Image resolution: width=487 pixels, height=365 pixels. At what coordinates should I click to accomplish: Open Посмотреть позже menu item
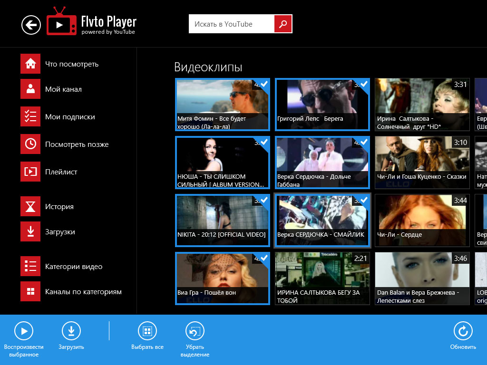tap(77, 144)
